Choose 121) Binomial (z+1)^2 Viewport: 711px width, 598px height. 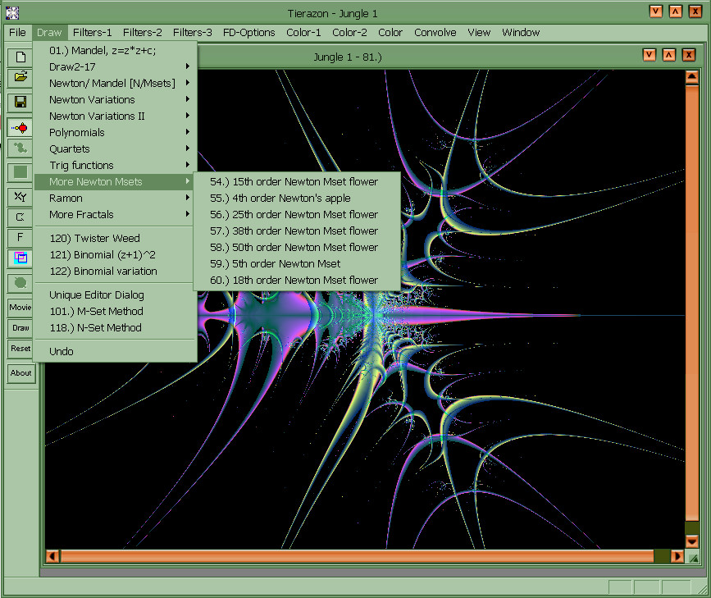coord(115,254)
